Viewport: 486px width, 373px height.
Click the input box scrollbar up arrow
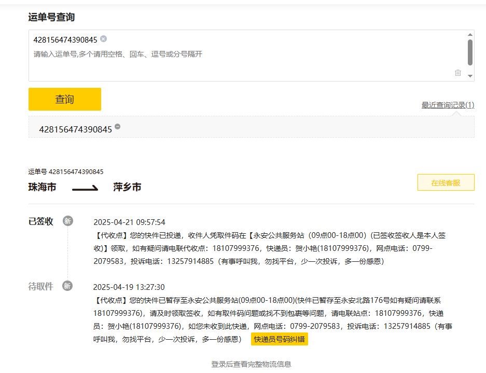pyautogui.click(x=470, y=35)
